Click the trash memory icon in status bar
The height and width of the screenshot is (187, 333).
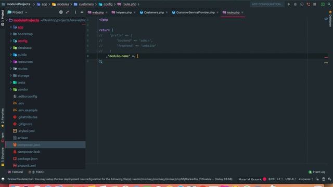click(x=324, y=179)
